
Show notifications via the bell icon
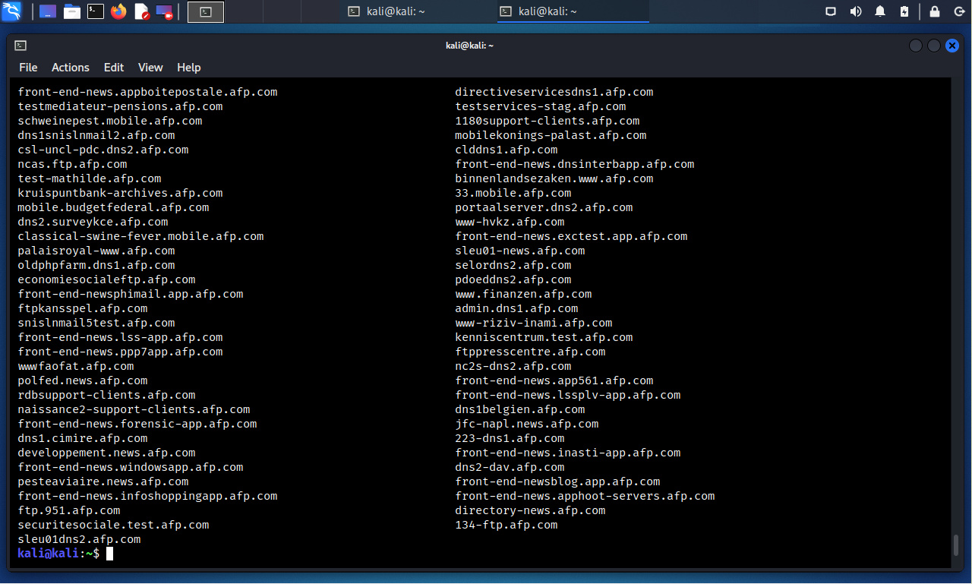tap(880, 11)
